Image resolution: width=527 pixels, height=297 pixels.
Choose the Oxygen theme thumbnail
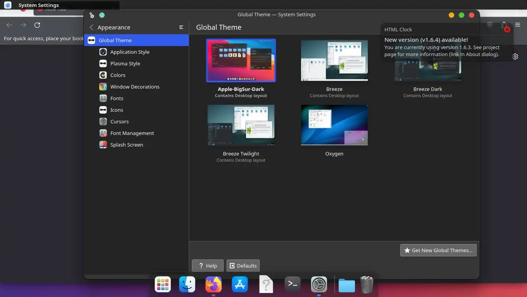pyautogui.click(x=334, y=125)
